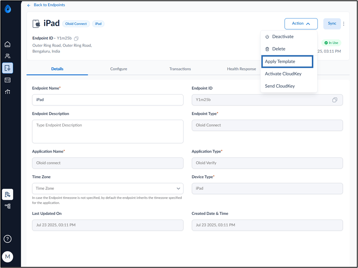
Task: Click the Oloid logo in the sidebar
Action: tap(8, 9)
